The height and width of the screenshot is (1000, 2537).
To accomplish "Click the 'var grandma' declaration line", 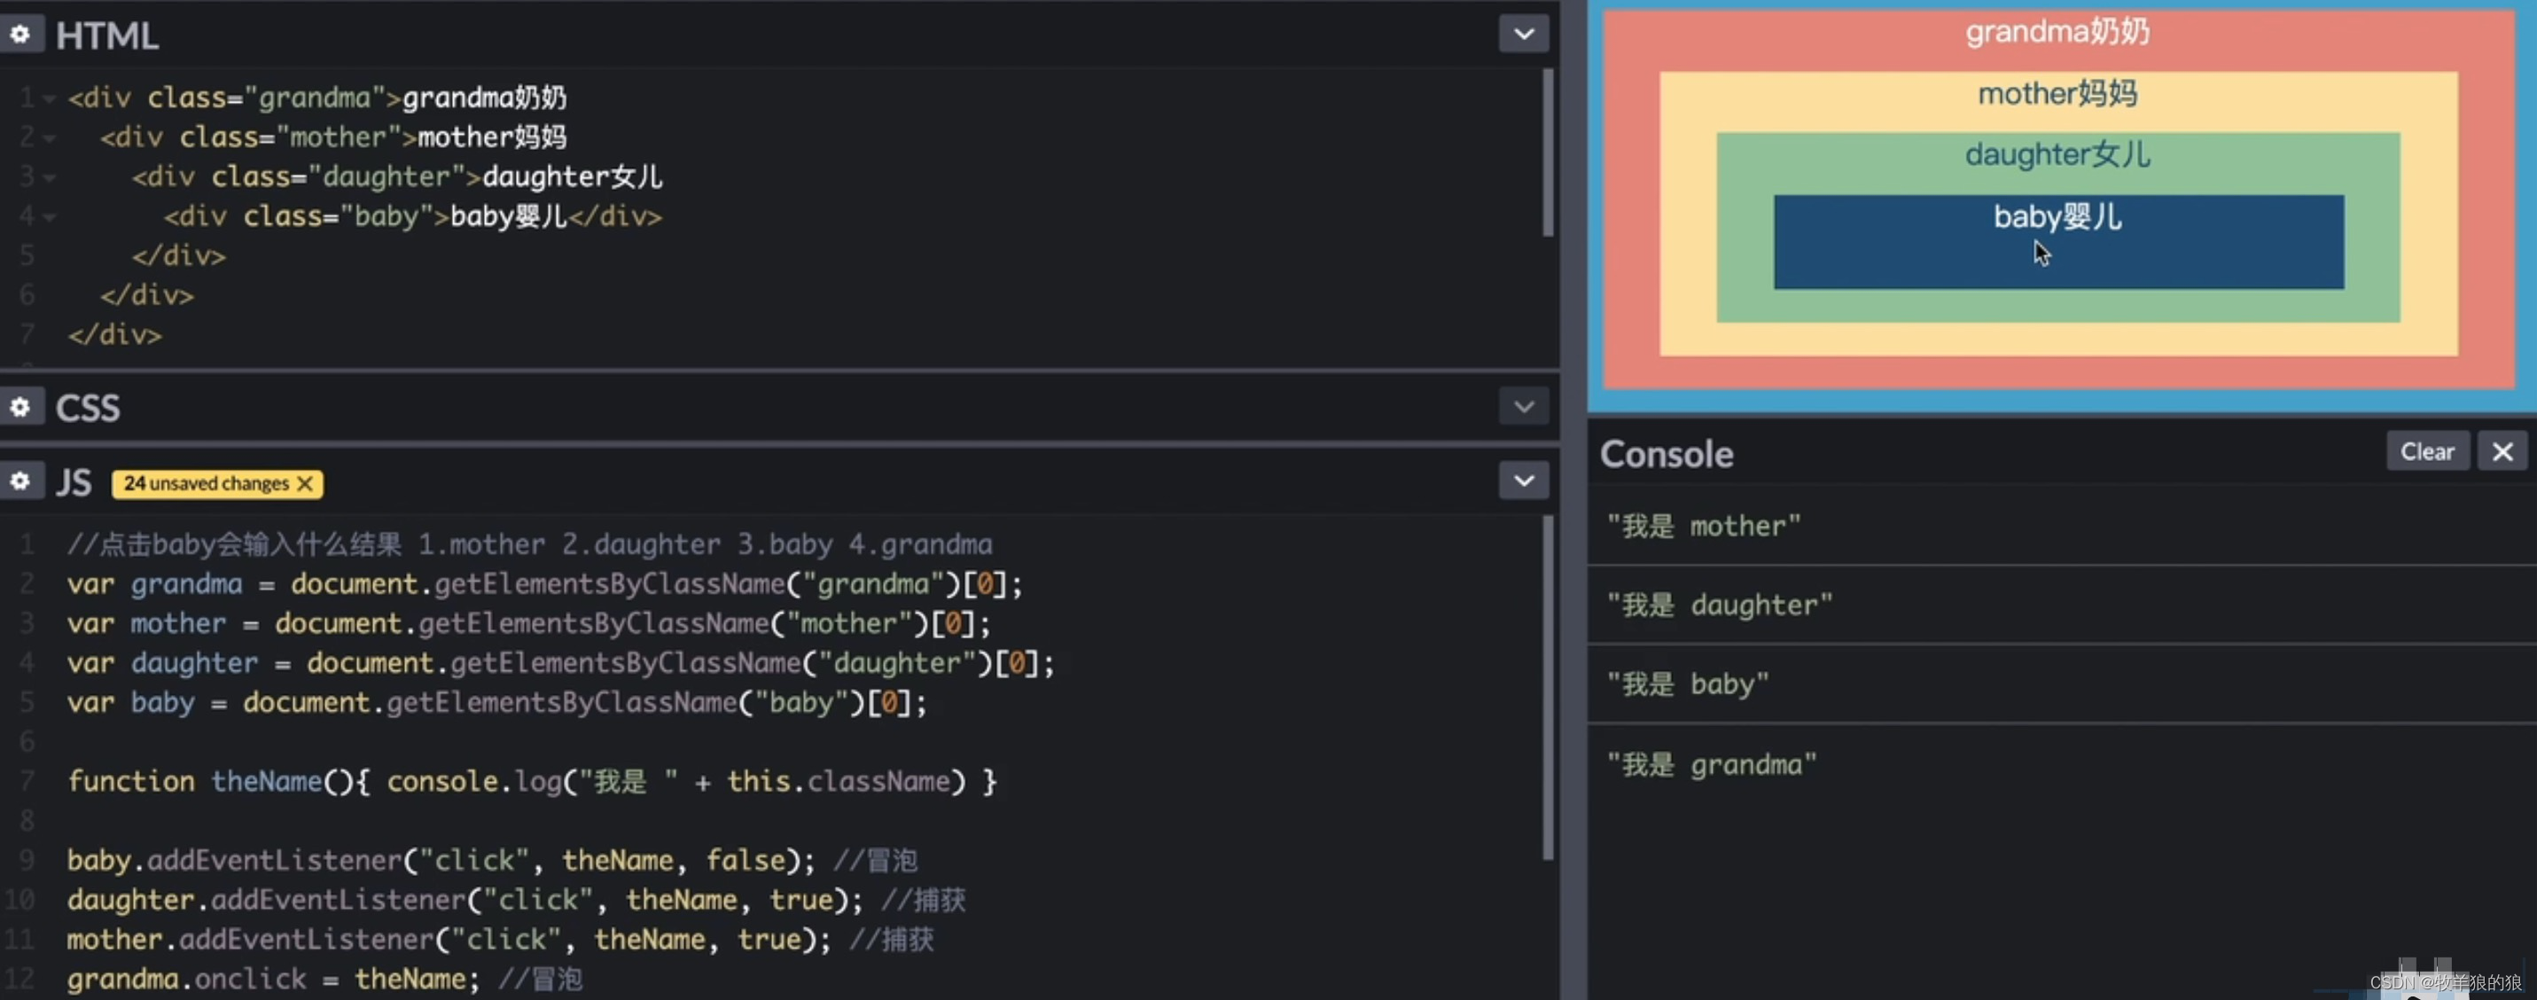I will [544, 583].
